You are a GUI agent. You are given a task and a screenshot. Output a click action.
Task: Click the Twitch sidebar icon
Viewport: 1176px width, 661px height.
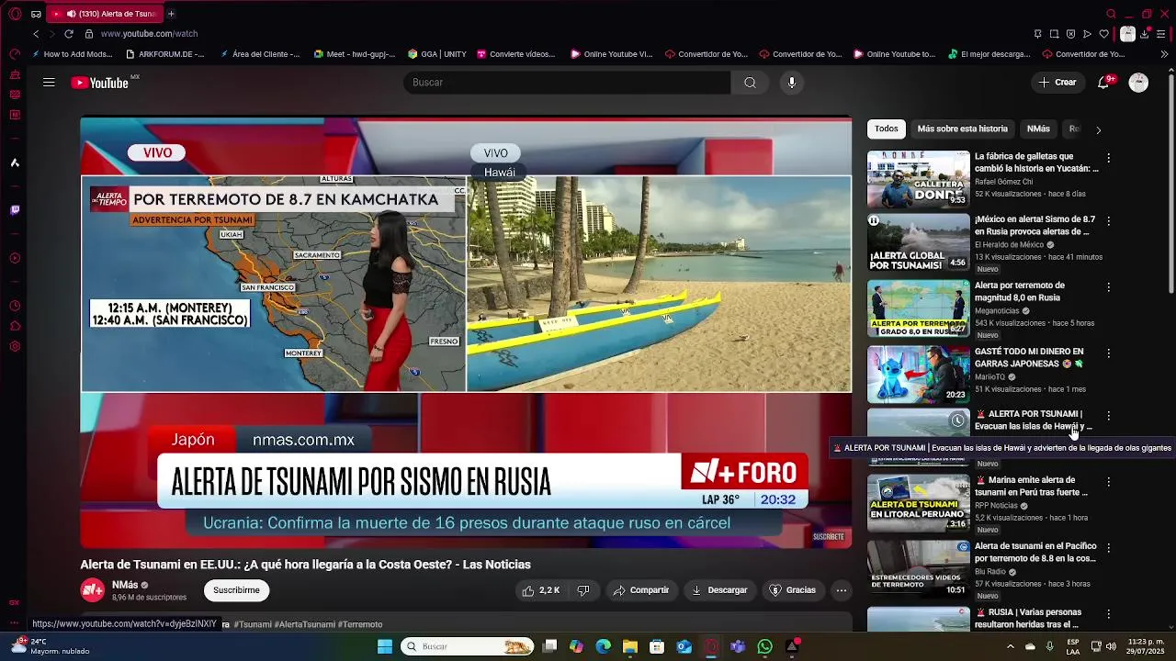click(x=15, y=210)
